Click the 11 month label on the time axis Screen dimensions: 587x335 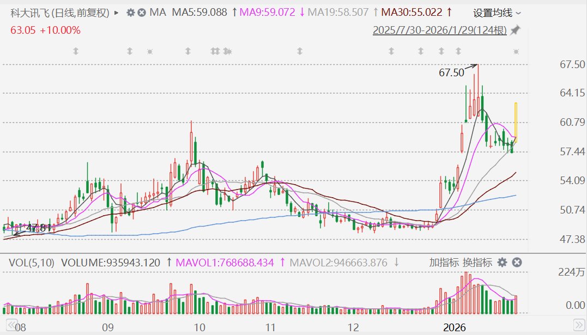pyautogui.click(x=270, y=327)
